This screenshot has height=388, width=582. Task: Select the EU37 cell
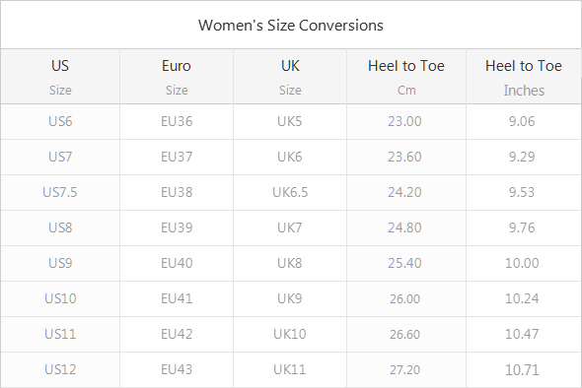point(177,157)
